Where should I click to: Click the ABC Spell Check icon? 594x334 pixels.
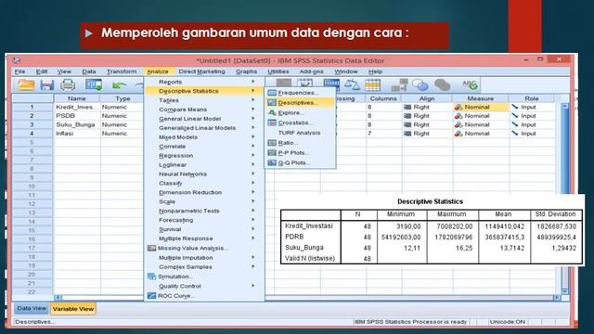click(x=471, y=84)
